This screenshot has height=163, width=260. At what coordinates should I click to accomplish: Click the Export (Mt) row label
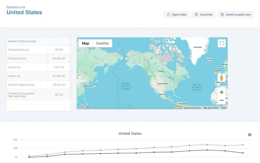[14, 67]
